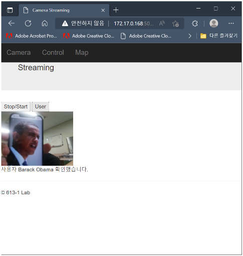Viewport: 243px width, 256px height.
Task: Add this page to favorites
Action: (x=175, y=24)
